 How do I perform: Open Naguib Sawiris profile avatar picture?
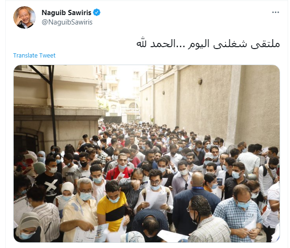pyautogui.click(x=25, y=17)
